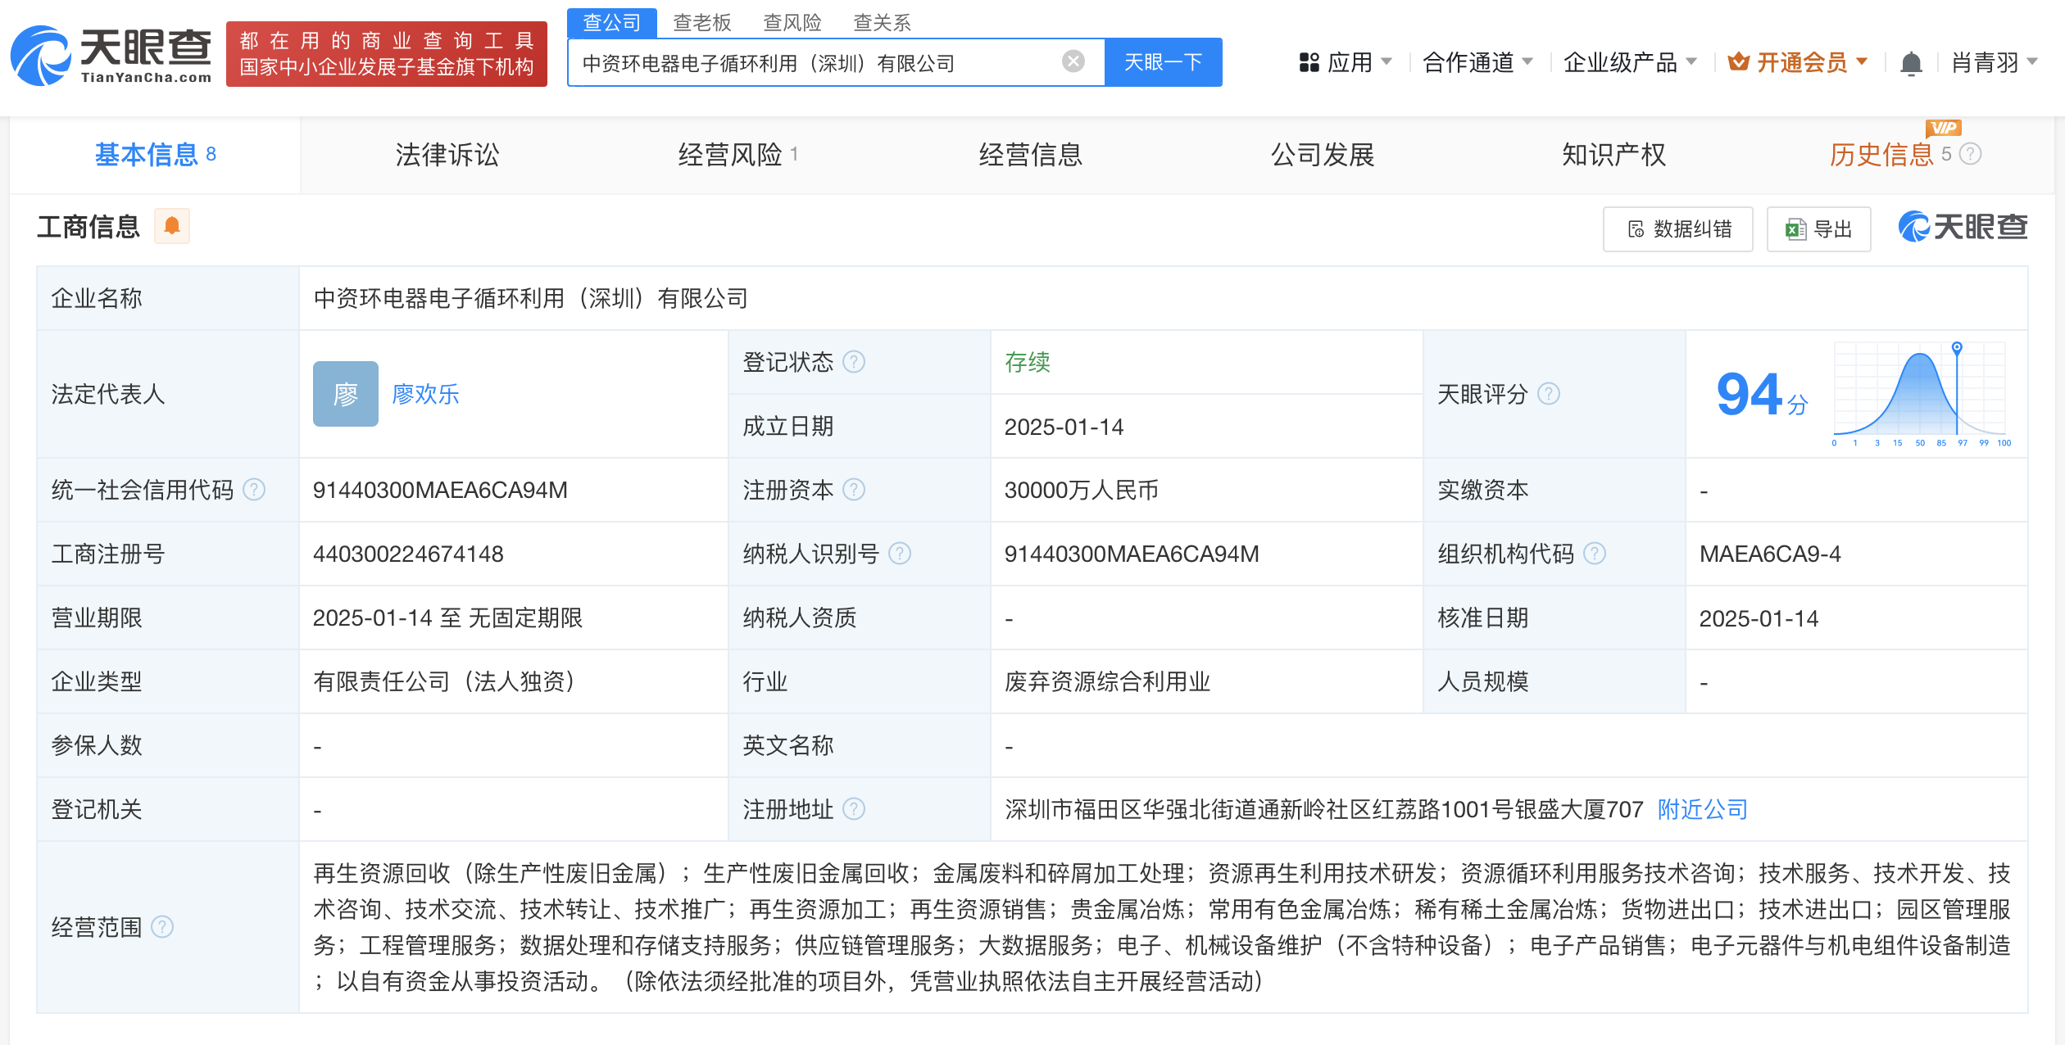2065x1045 pixels.
Task: Click help icon beside 历史信息 tab
Action: point(1970,154)
